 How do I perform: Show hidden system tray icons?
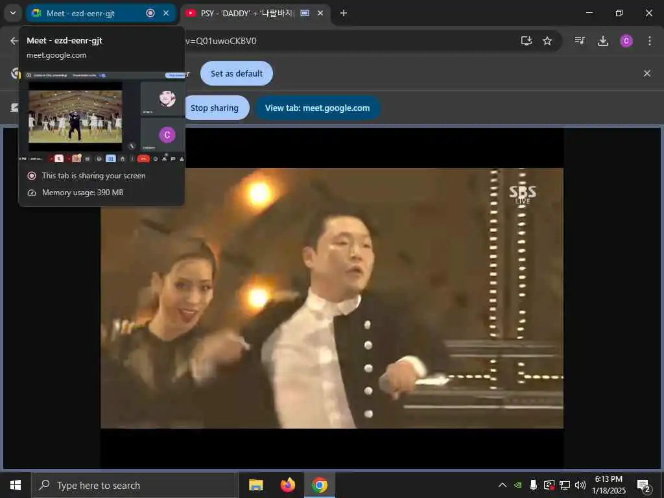tap(503, 485)
